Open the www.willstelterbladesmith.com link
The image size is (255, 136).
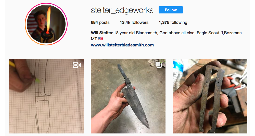tap(122, 45)
